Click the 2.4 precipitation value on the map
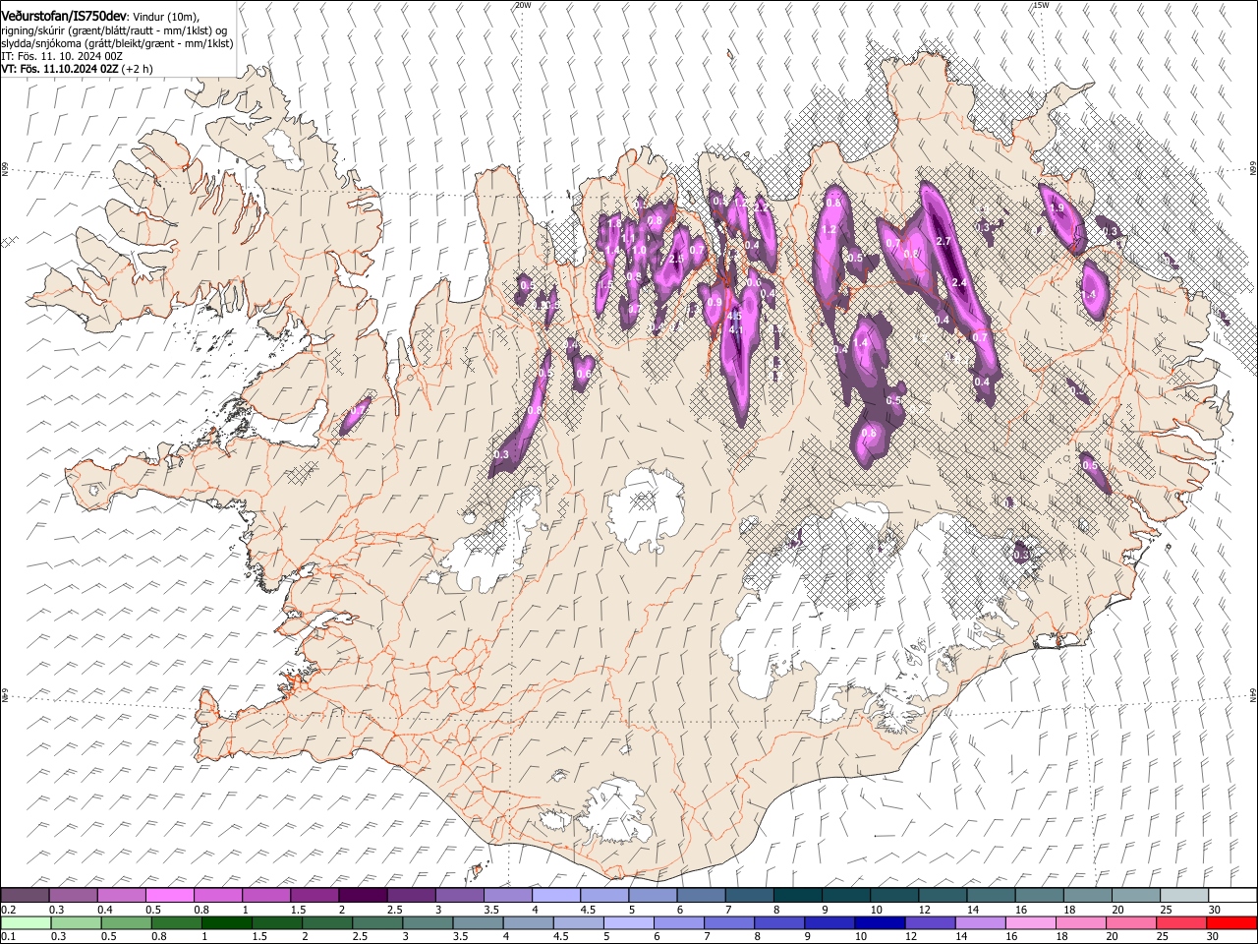Viewport: 1258px width, 944px height. [x=960, y=282]
